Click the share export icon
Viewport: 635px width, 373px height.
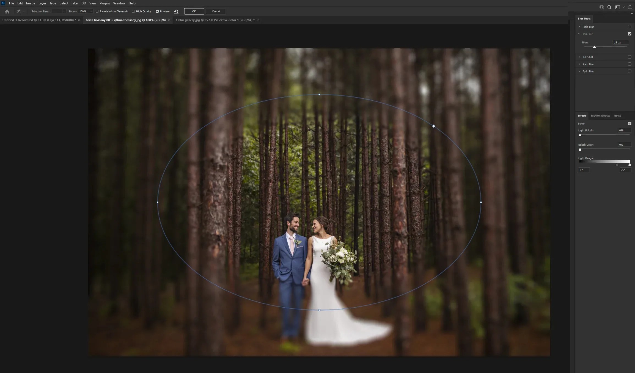point(630,7)
